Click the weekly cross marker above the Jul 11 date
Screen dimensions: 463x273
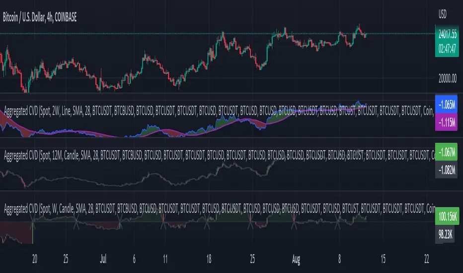point(164,224)
